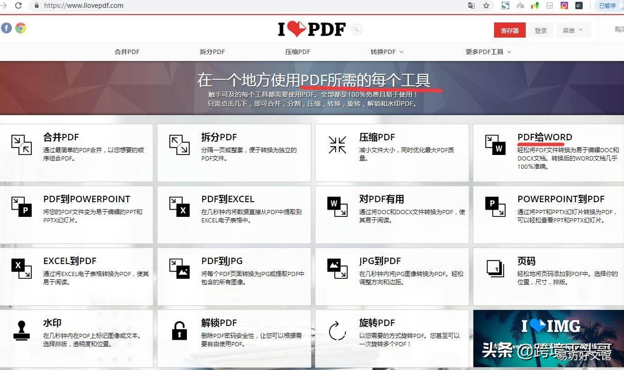Open the 旋转PDF card title
624x370 pixels.
pyautogui.click(x=377, y=323)
